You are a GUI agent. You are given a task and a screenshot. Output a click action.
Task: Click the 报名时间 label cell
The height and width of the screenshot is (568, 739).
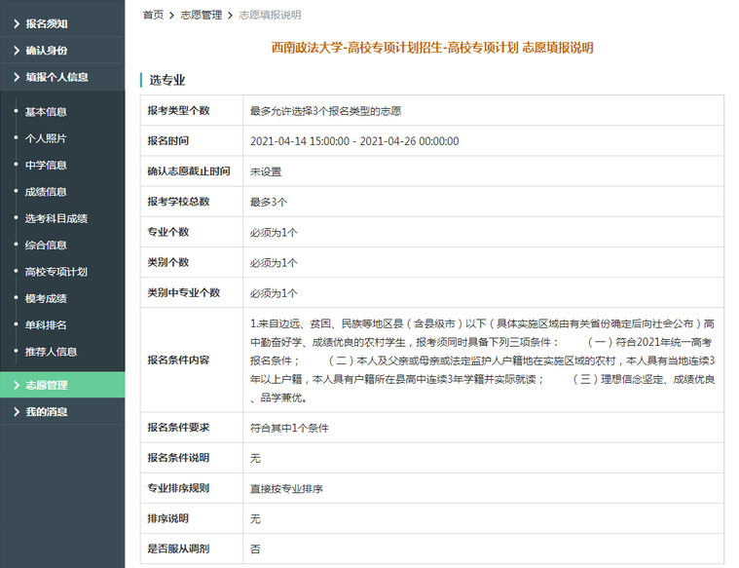pyautogui.click(x=192, y=140)
